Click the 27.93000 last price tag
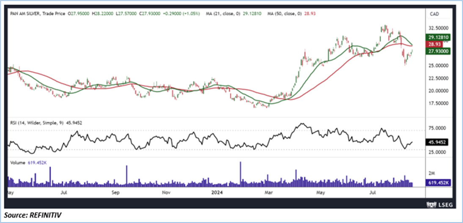Image resolution: width=463 pixels, height=223 pixels. (438, 51)
